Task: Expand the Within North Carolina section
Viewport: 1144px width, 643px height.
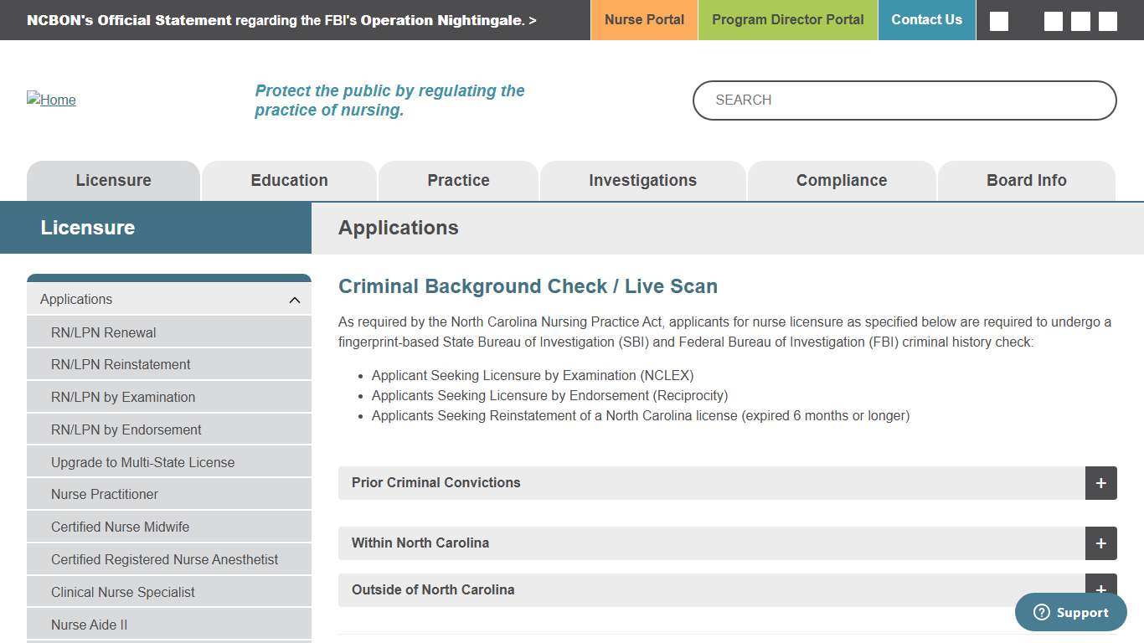Action: [1100, 543]
